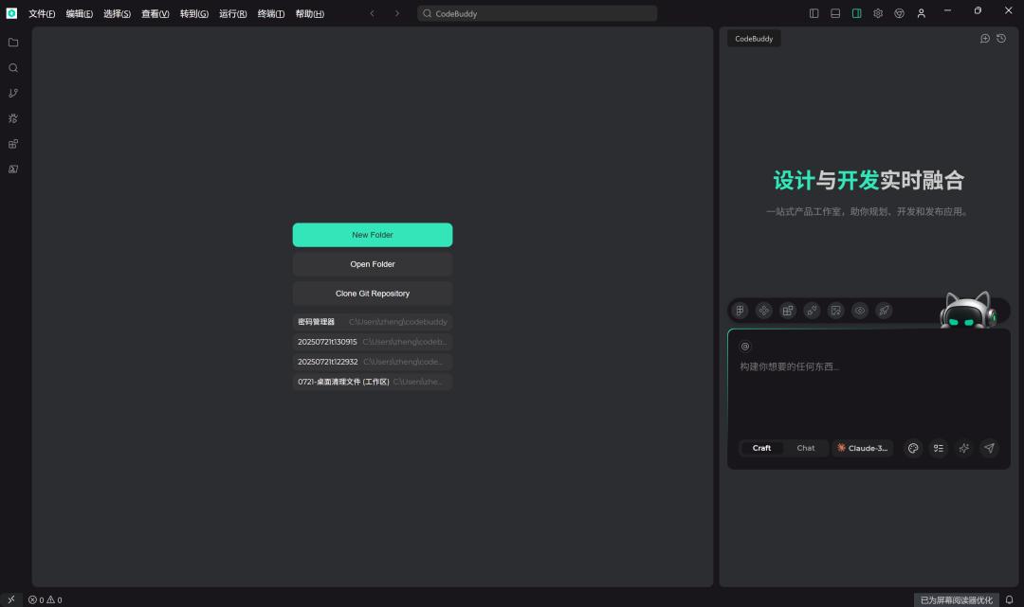The height and width of the screenshot is (607, 1024).
Task: Open the user account icon
Action: click(x=921, y=13)
